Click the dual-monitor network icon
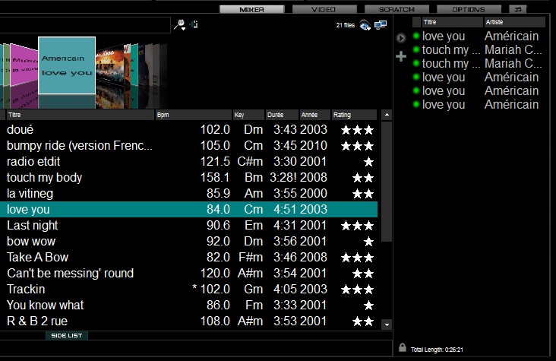The image size is (556, 361). [381, 25]
